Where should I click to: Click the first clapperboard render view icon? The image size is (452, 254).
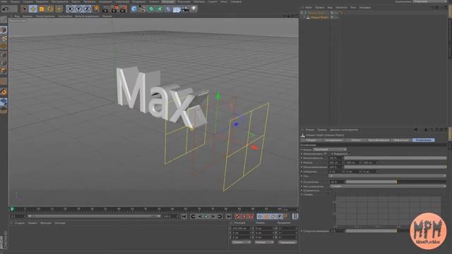[x=106, y=9]
